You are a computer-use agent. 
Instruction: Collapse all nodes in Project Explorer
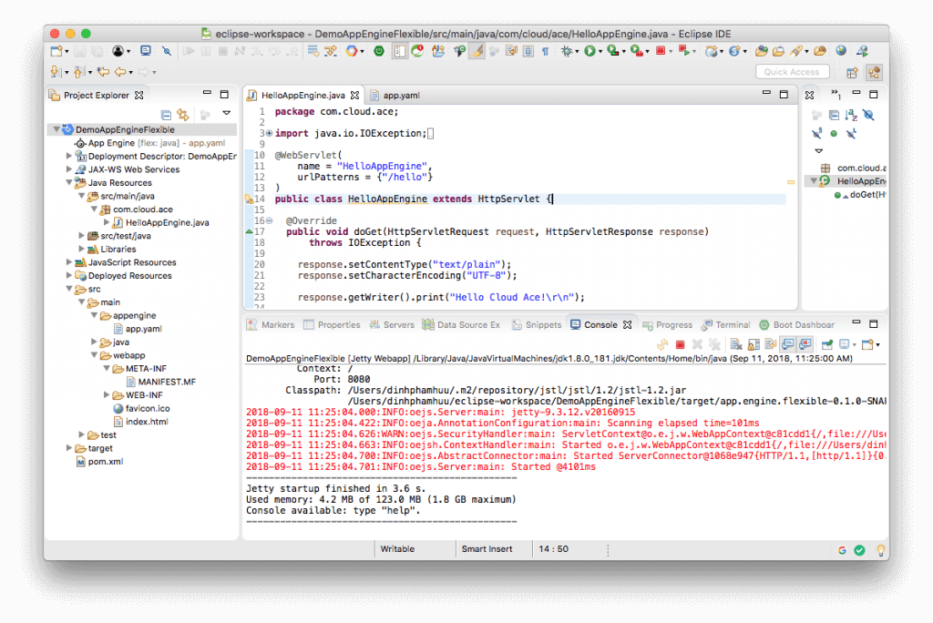coord(164,115)
